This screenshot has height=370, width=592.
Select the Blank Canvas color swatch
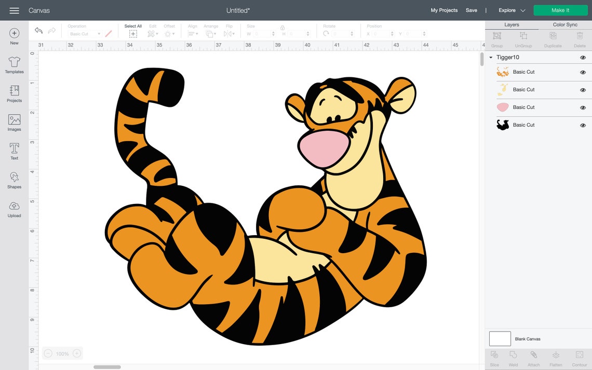(x=499, y=338)
